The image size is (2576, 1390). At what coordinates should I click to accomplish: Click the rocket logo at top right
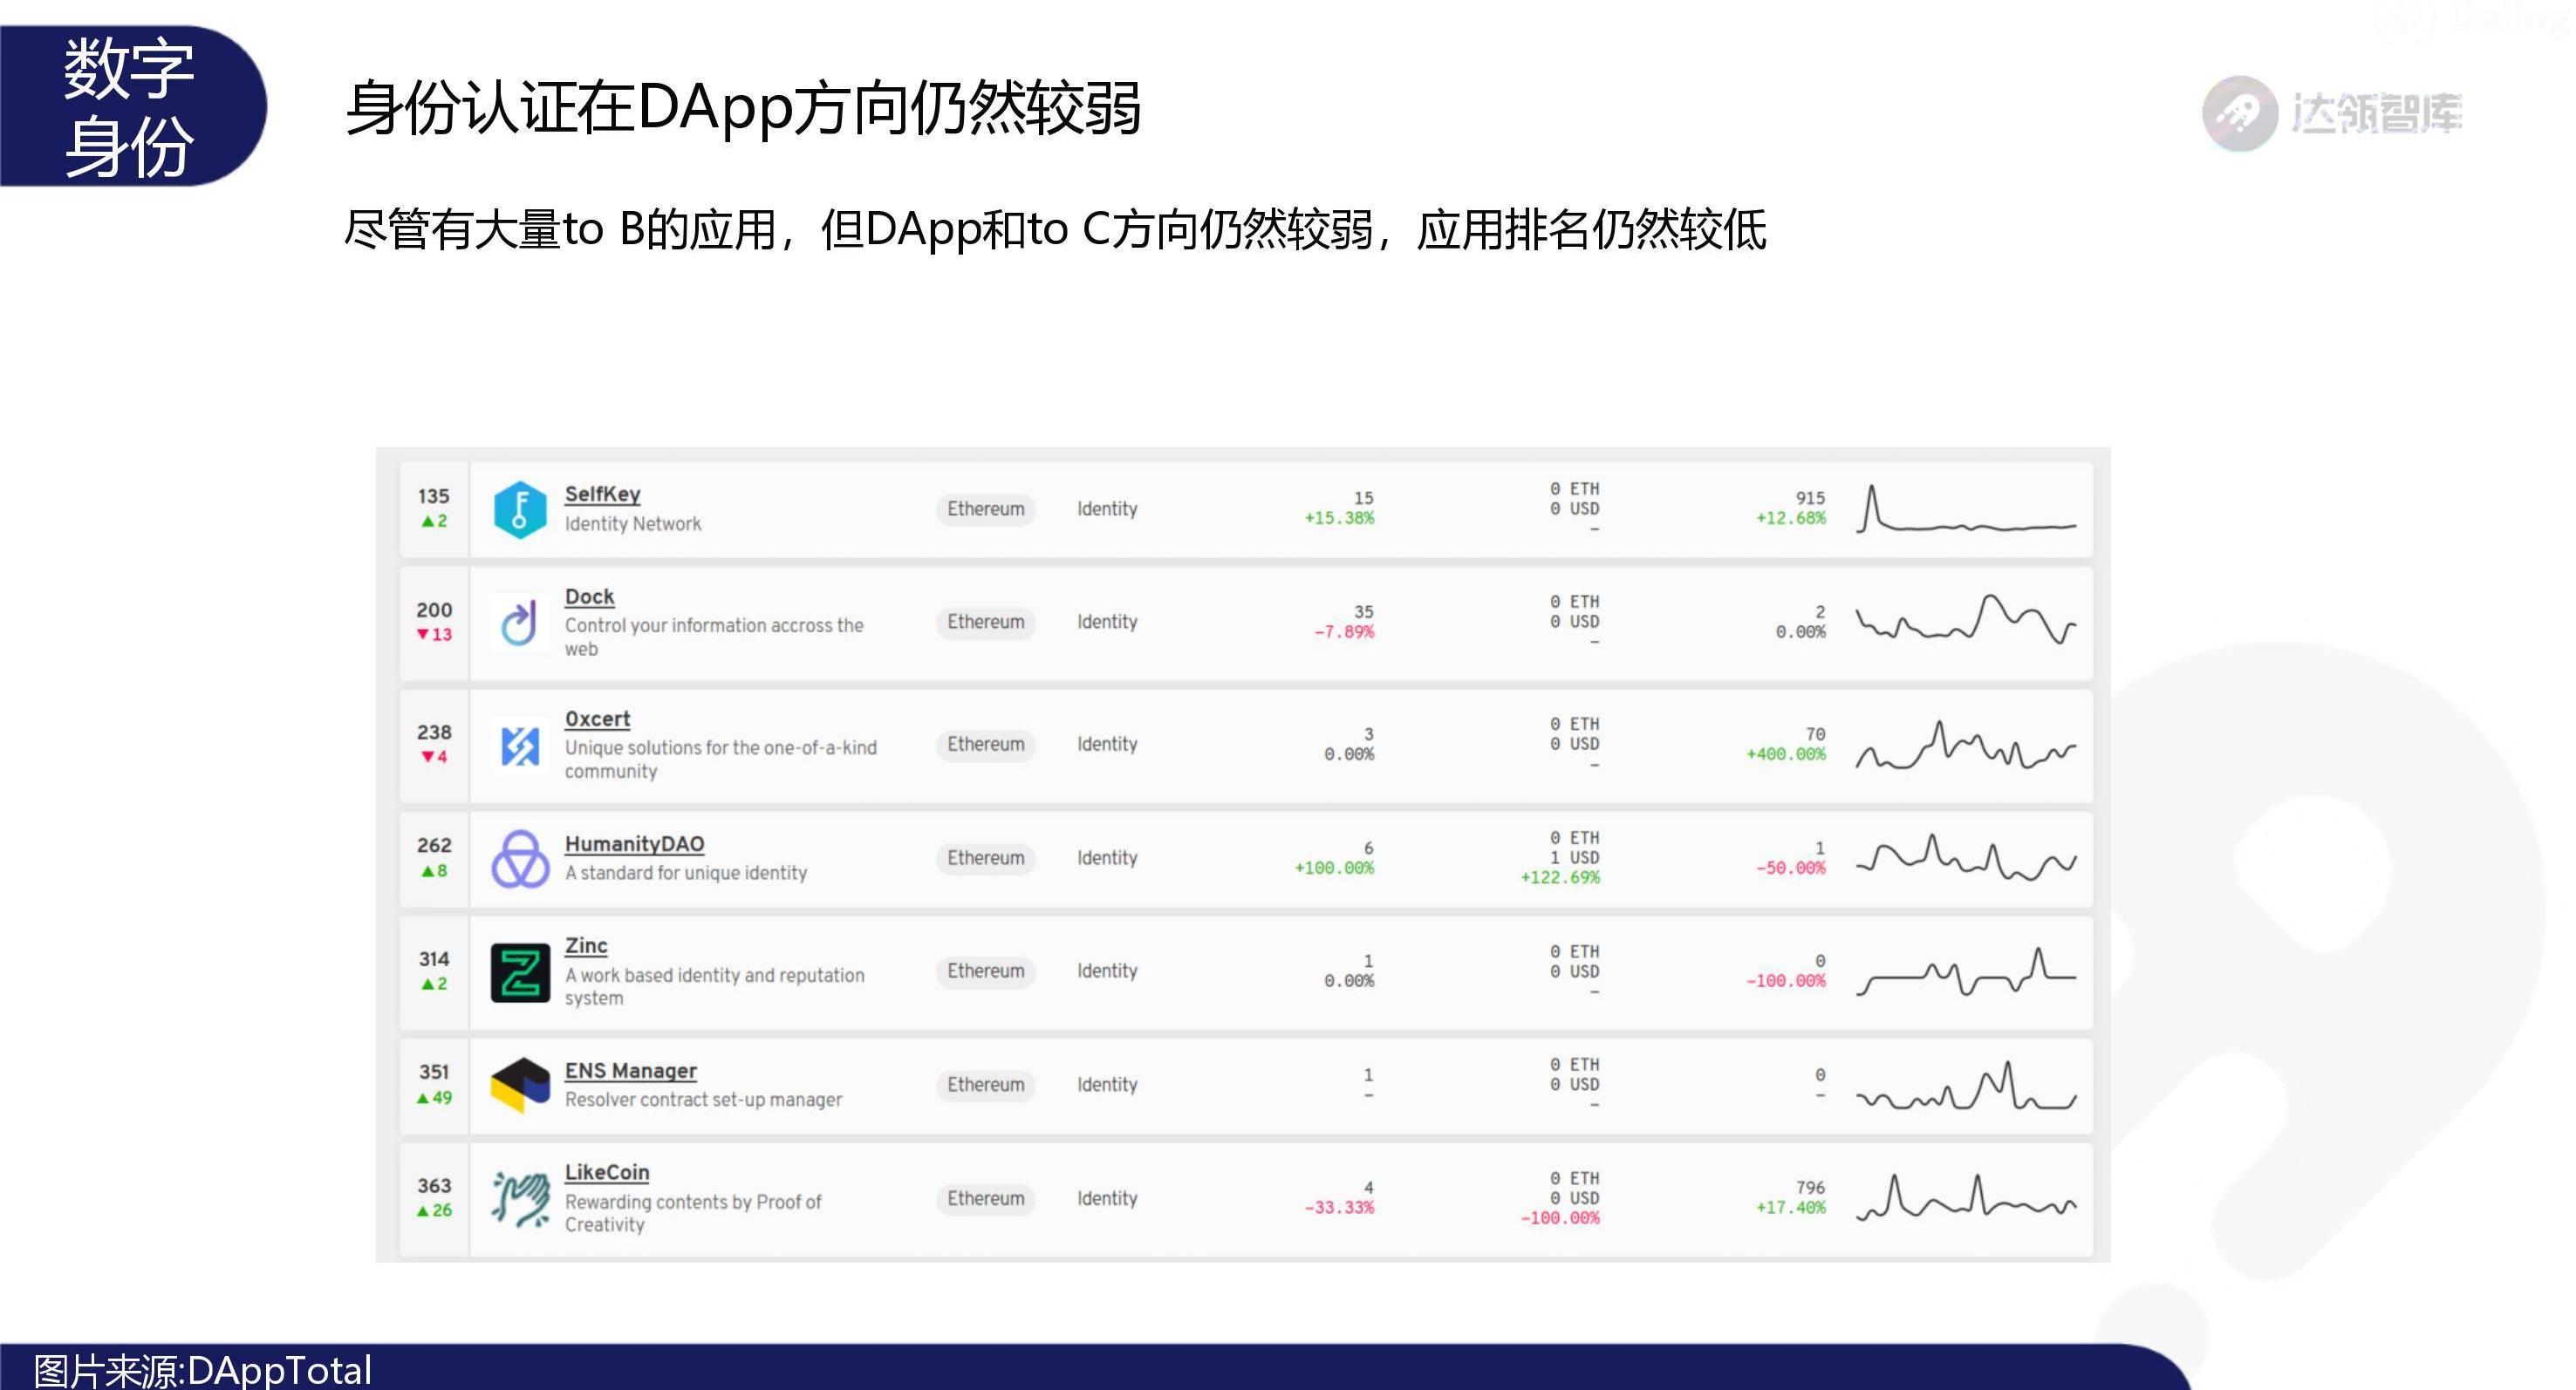2239,113
